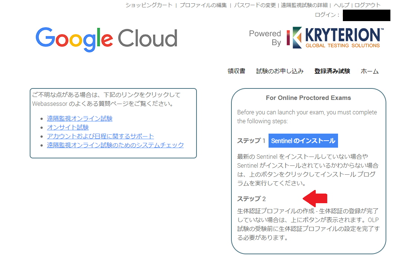
Task: Click ログアウト to sign out
Action: point(367,5)
